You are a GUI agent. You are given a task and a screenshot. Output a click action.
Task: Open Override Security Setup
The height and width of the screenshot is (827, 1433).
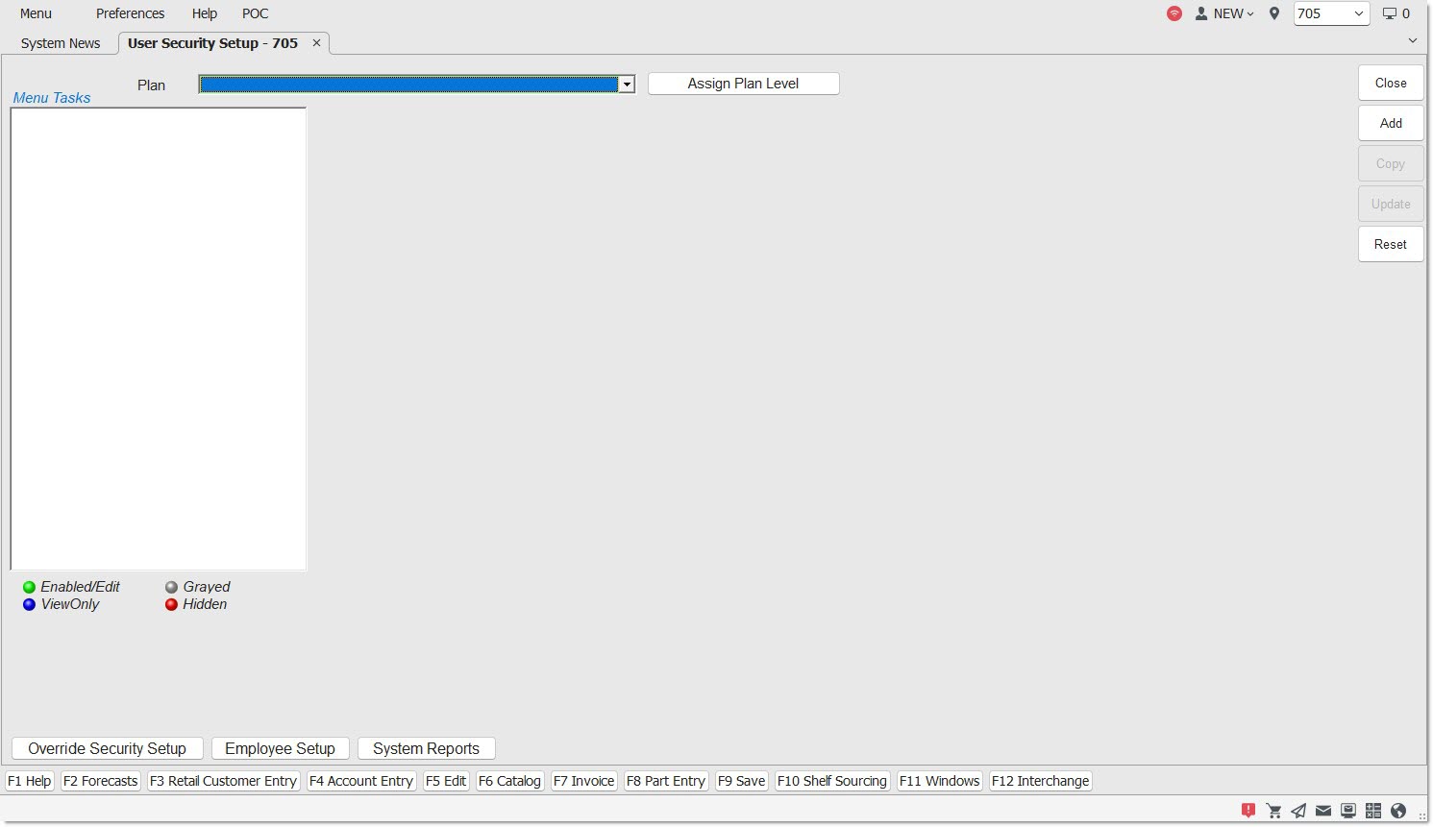pyautogui.click(x=107, y=748)
